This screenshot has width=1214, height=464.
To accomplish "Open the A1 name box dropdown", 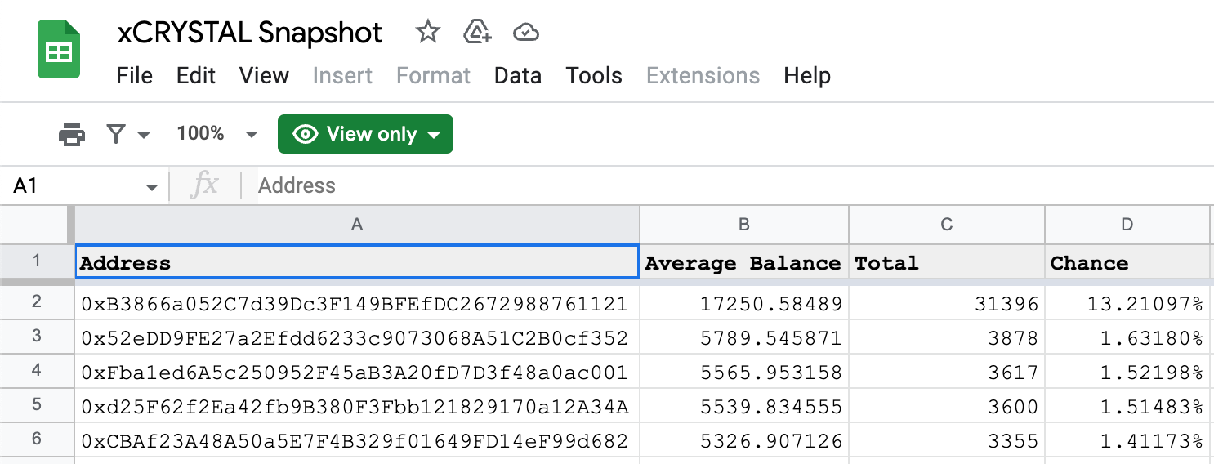I will (x=152, y=187).
